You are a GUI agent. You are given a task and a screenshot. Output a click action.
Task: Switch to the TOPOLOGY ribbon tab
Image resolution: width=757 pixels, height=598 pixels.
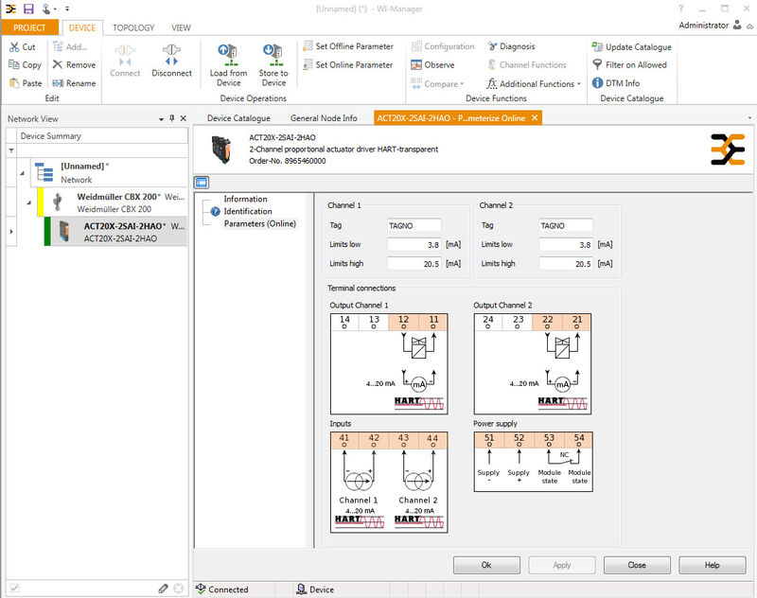point(133,27)
